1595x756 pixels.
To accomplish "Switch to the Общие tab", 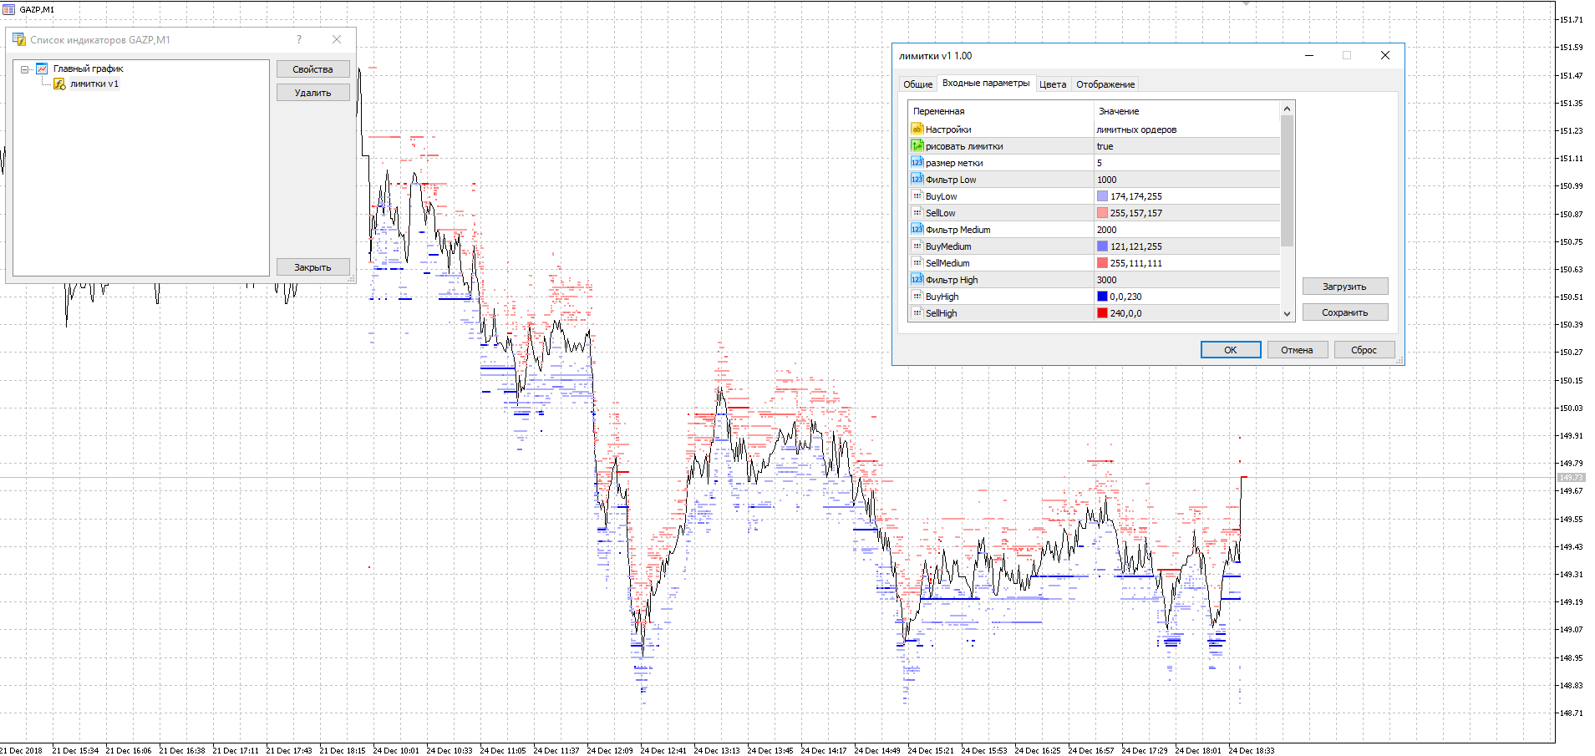I will (917, 84).
